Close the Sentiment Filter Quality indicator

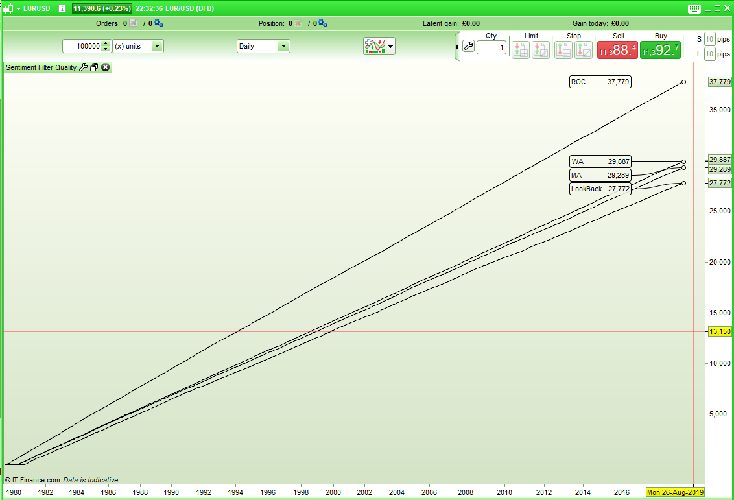pos(105,67)
